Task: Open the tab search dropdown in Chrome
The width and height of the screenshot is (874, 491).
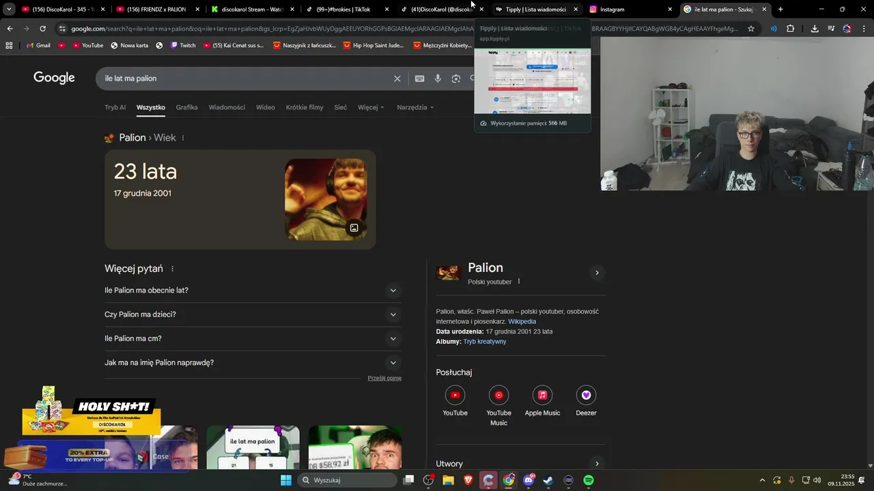Action: [x=9, y=10]
